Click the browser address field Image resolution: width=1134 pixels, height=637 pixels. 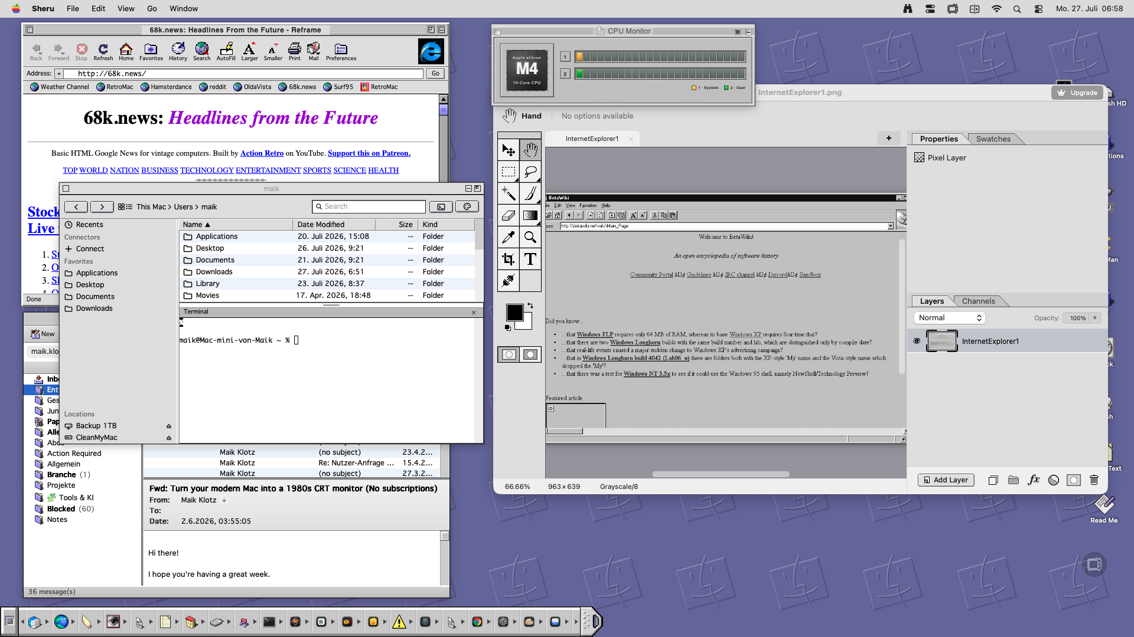click(243, 74)
